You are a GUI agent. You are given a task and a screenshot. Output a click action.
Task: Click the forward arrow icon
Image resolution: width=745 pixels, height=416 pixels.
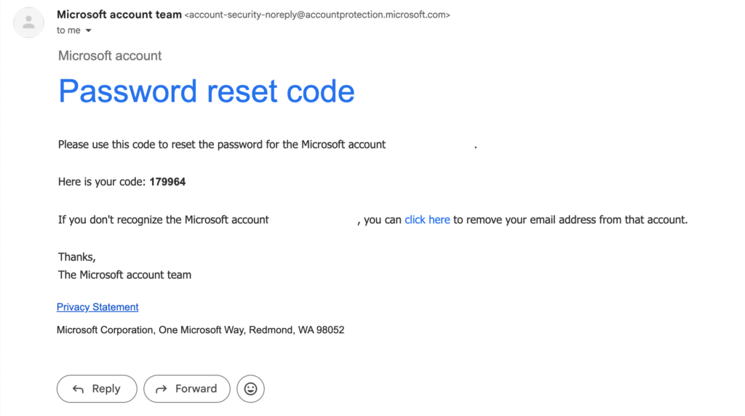(x=161, y=389)
